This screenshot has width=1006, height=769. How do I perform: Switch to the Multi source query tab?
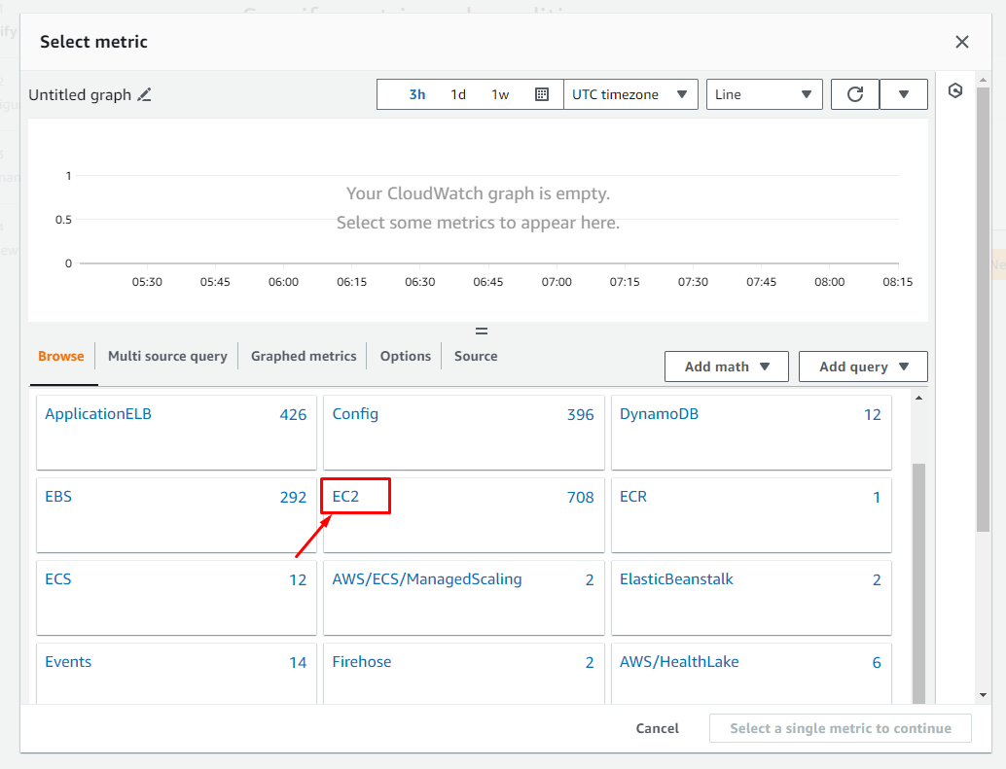tap(167, 356)
